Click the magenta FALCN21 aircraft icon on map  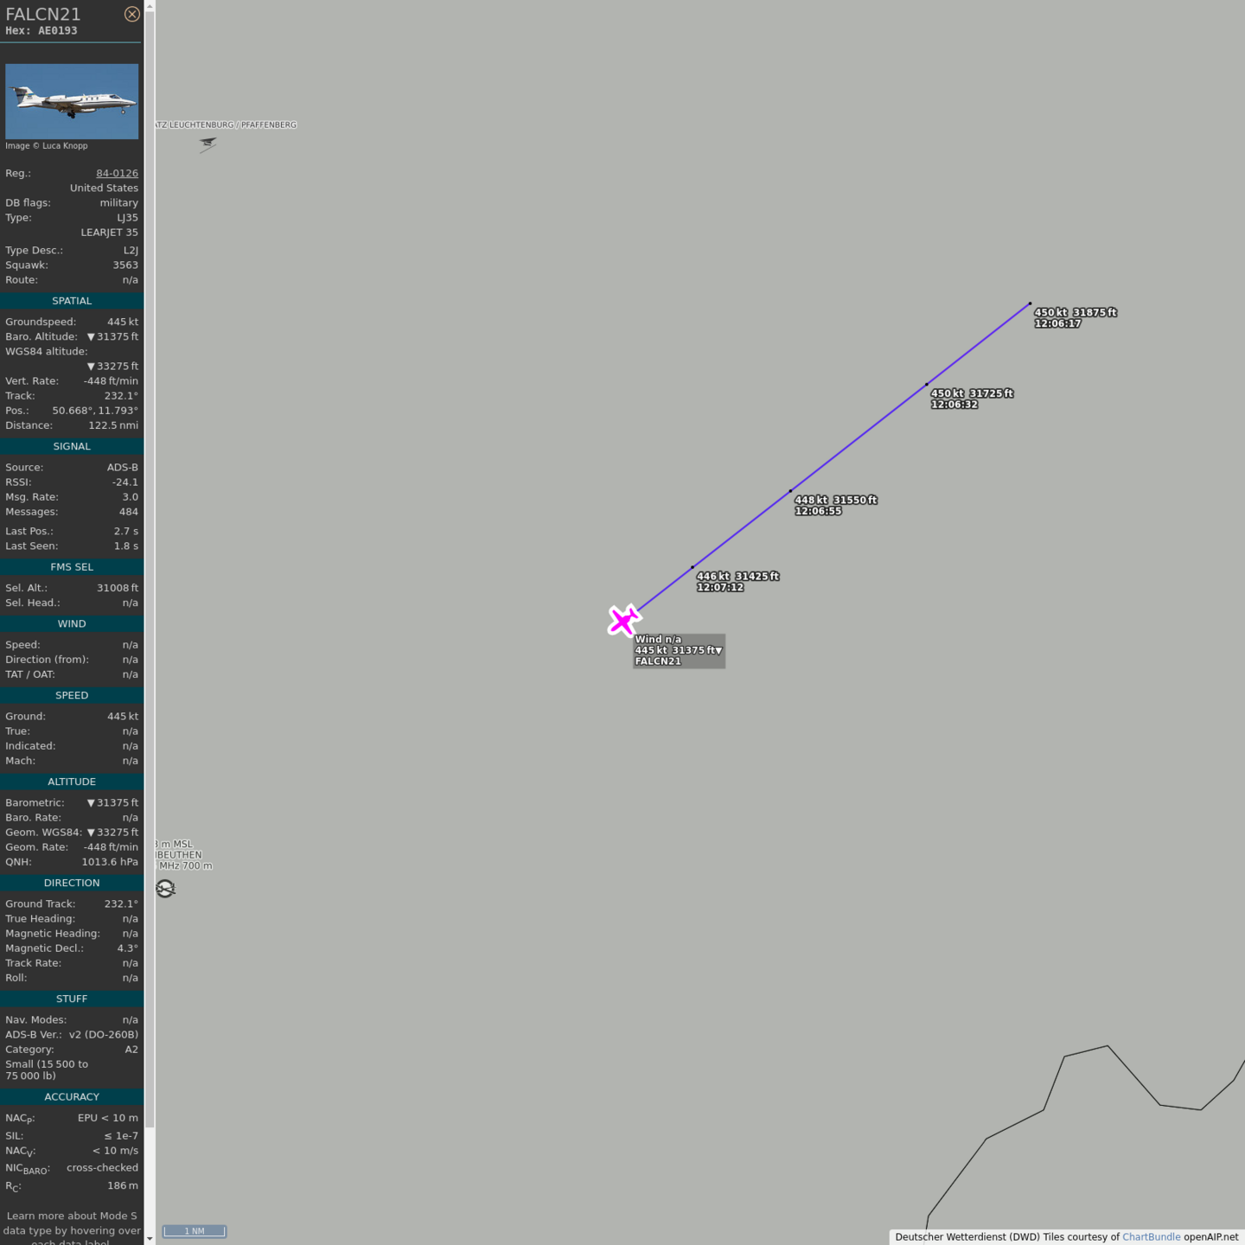coord(622,620)
